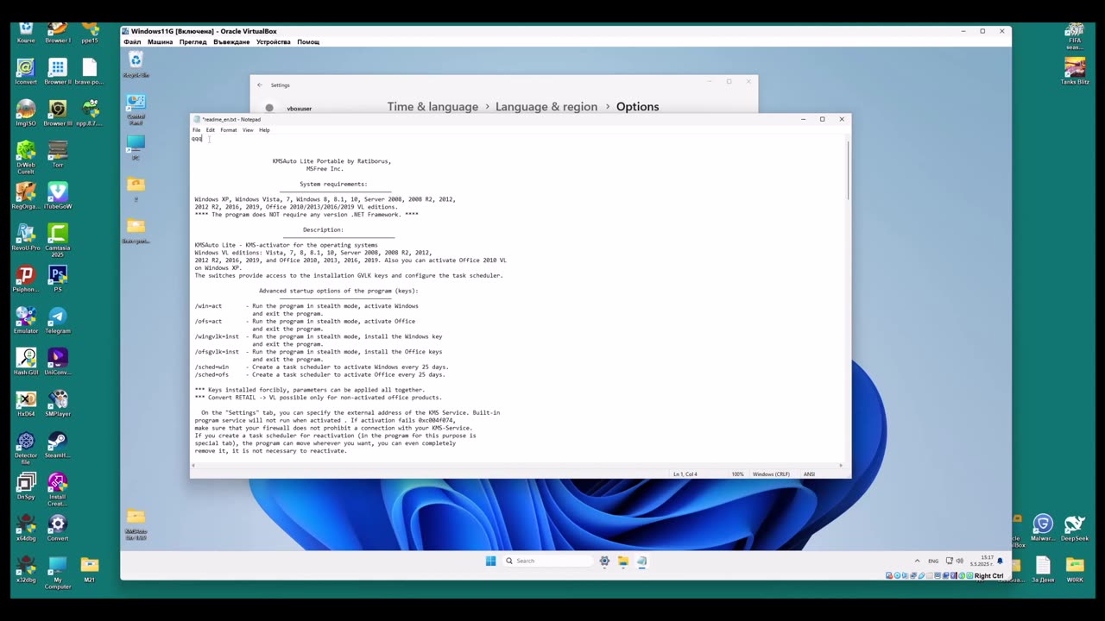Open SMPlayer desktop shortcut
Screen dimensions: 1105x621
(58, 403)
